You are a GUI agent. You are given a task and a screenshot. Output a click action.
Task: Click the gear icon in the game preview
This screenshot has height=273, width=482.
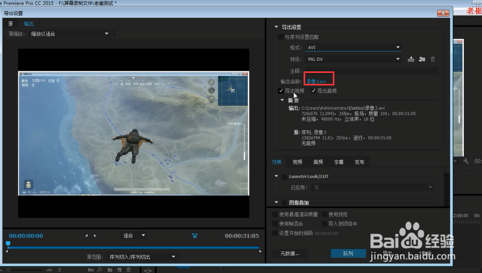211,99
